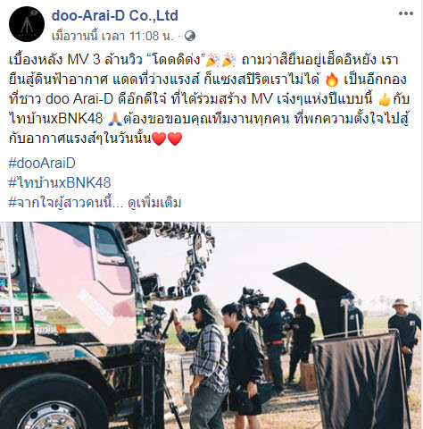Click the praying hands emoji
Image resolution: width=423 pixels, height=429 pixels.
[115, 119]
